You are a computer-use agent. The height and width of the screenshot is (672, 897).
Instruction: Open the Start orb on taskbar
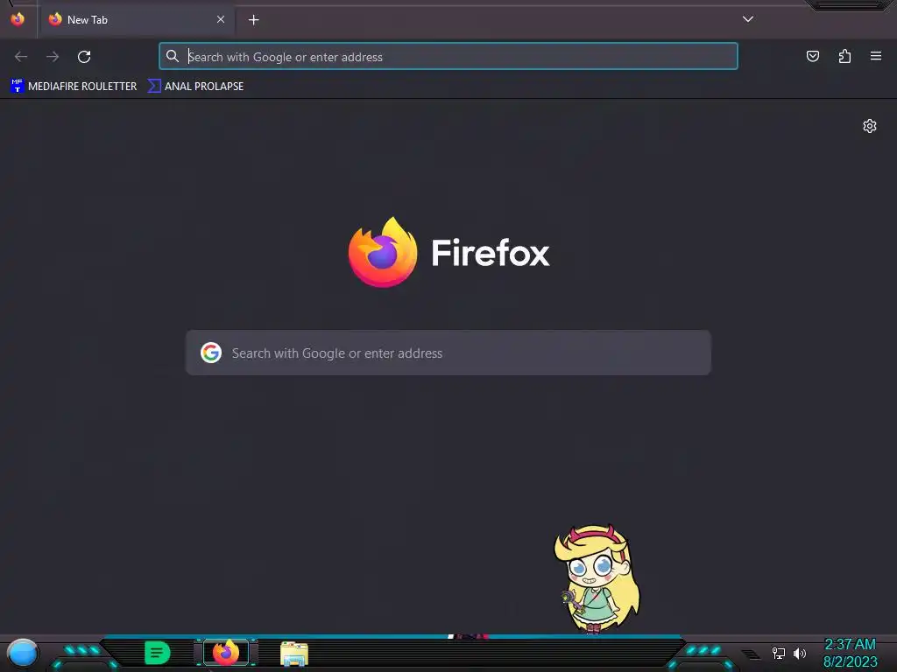[x=22, y=653]
